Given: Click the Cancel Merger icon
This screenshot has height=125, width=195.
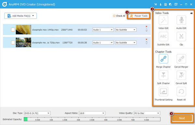Looking at the screenshot, I should tap(181, 59).
